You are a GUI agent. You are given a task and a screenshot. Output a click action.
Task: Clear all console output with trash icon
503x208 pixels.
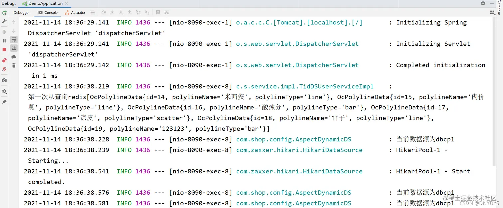(14, 66)
